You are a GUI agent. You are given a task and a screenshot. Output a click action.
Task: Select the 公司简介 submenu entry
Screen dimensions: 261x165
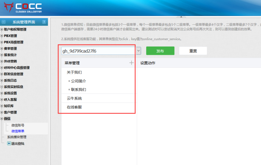coord(78,81)
